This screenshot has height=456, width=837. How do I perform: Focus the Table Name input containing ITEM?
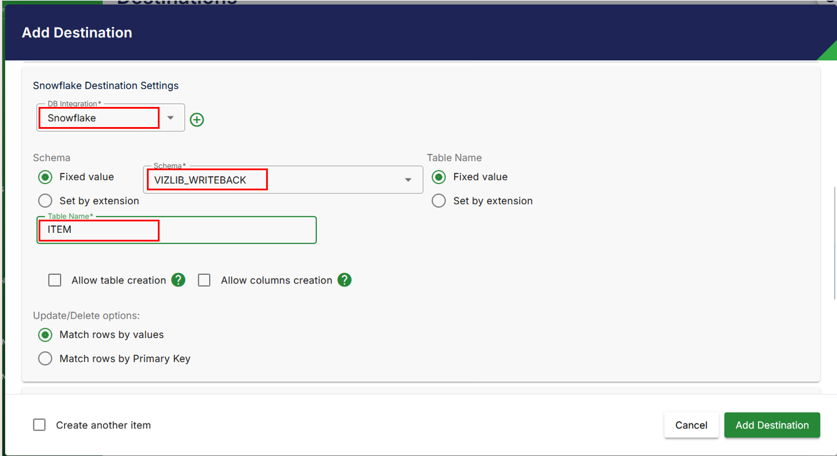click(x=176, y=230)
